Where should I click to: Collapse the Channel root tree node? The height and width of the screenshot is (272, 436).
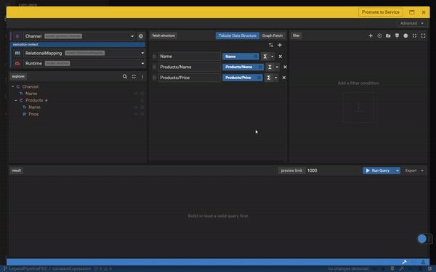13,86
